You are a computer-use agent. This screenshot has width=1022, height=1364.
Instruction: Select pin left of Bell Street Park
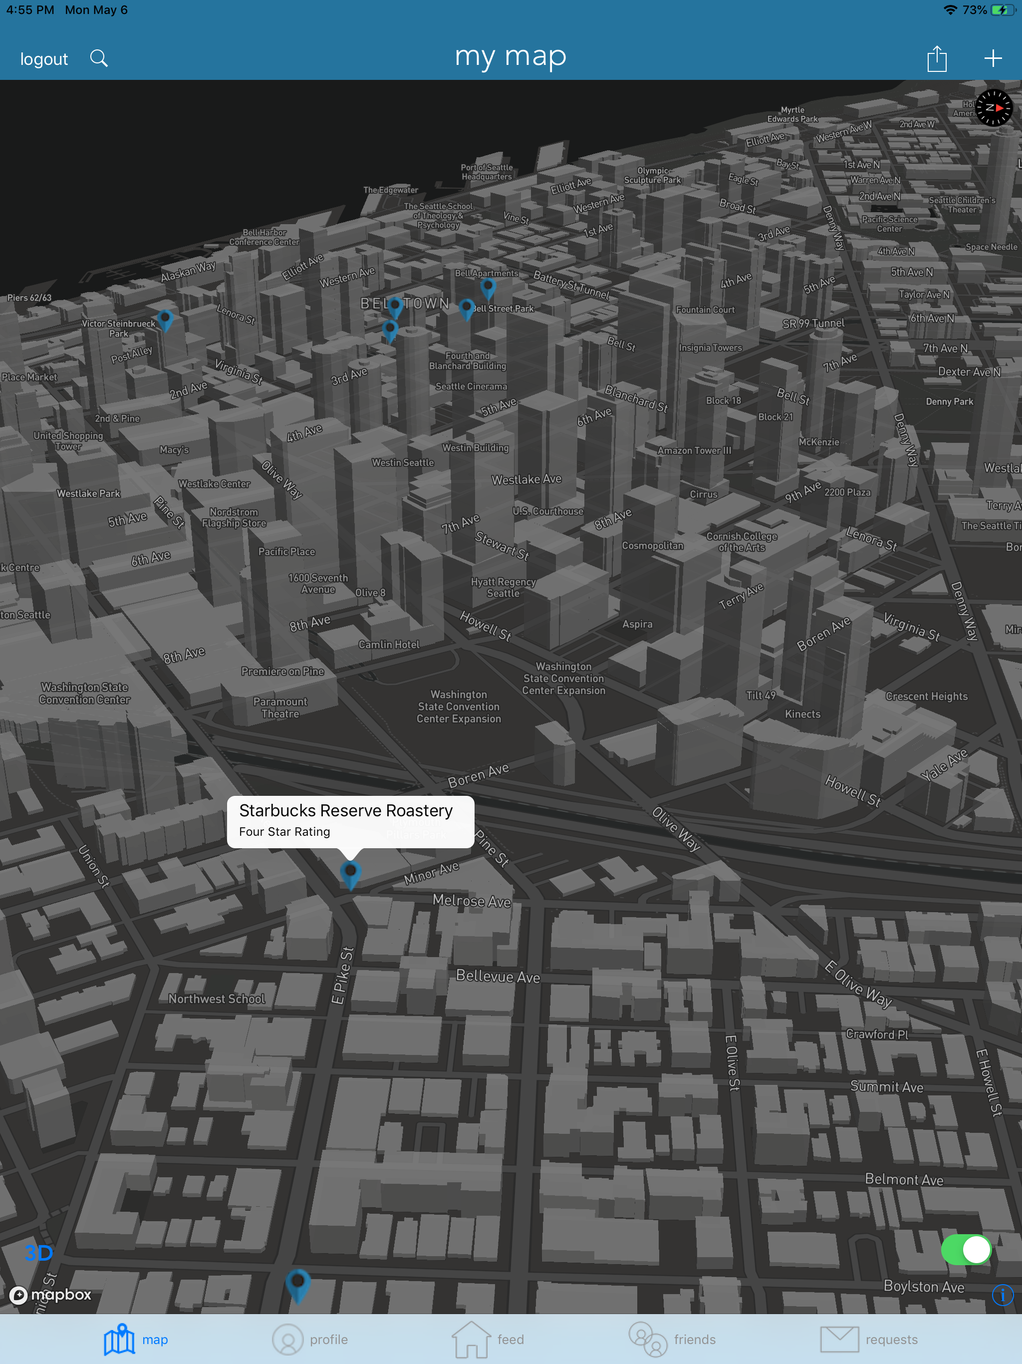(467, 310)
